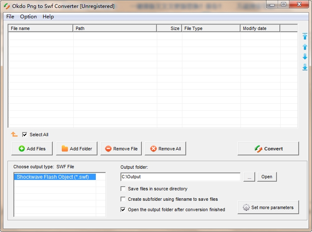Viewport: 312px width, 232px height.
Task: Click the Add Files button
Action: [32, 149]
